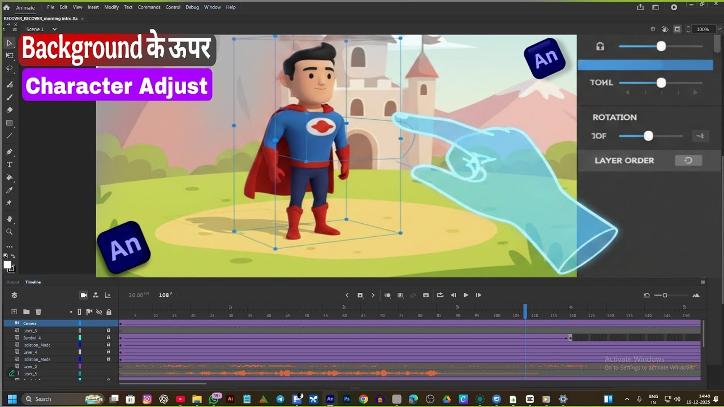Open workspace switcher in the title bar
This screenshot has width=724, height=407.
[656, 7]
